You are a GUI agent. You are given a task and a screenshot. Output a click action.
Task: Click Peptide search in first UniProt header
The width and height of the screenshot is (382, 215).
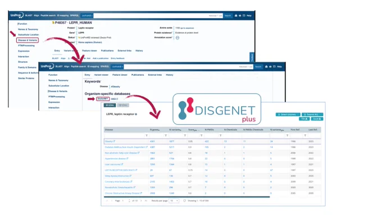click(48, 16)
